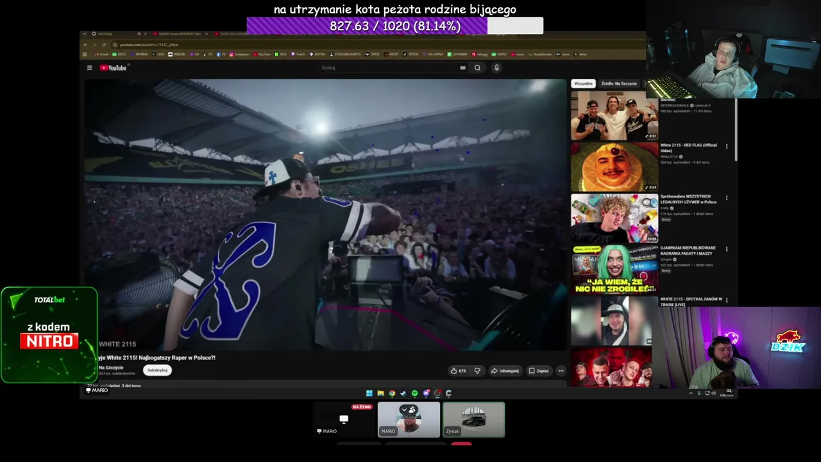Go to the YouTube home logo
Image resolution: width=821 pixels, height=462 pixels.
(114, 67)
